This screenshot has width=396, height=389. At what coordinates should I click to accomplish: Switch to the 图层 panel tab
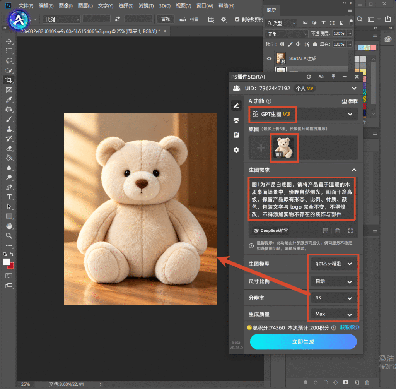271,10
